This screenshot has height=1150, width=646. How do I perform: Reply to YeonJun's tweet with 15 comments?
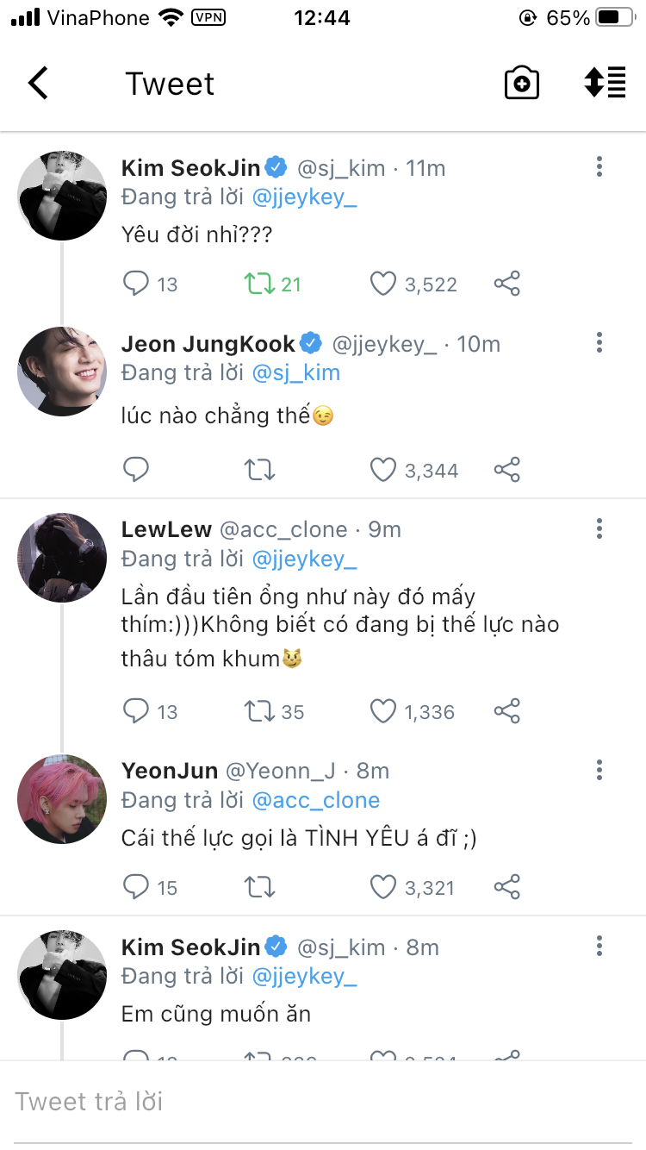[x=136, y=887]
